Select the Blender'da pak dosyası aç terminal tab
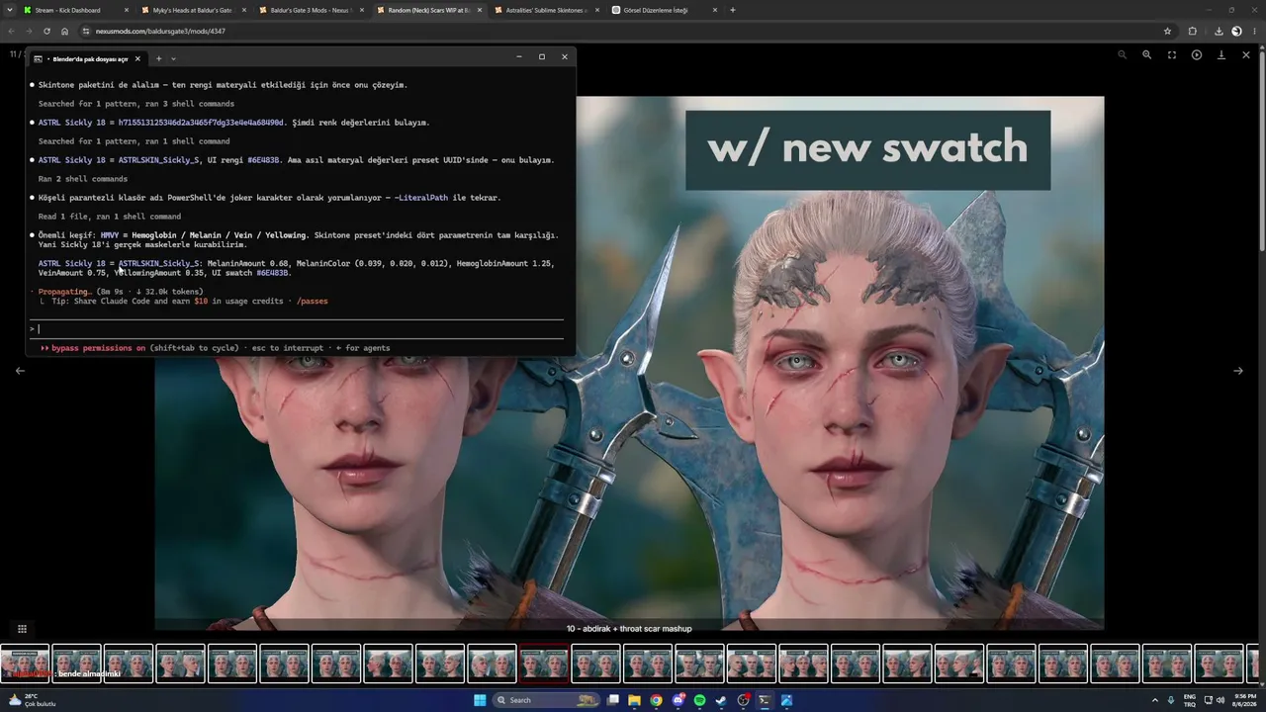The image size is (1266, 712). click(87, 58)
